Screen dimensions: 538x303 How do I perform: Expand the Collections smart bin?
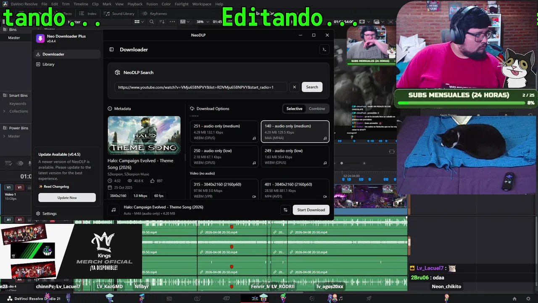[x=4, y=112]
